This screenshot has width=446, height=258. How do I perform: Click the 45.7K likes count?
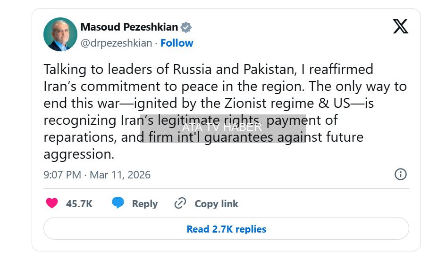tap(79, 204)
